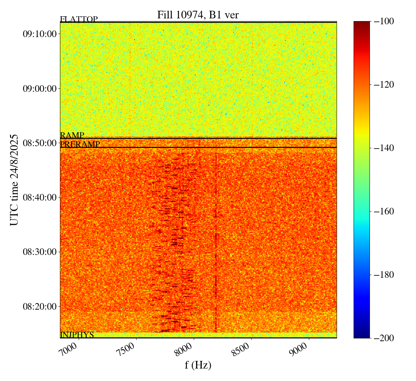Click the 09:10:00 time tick label

[x=40, y=34]
